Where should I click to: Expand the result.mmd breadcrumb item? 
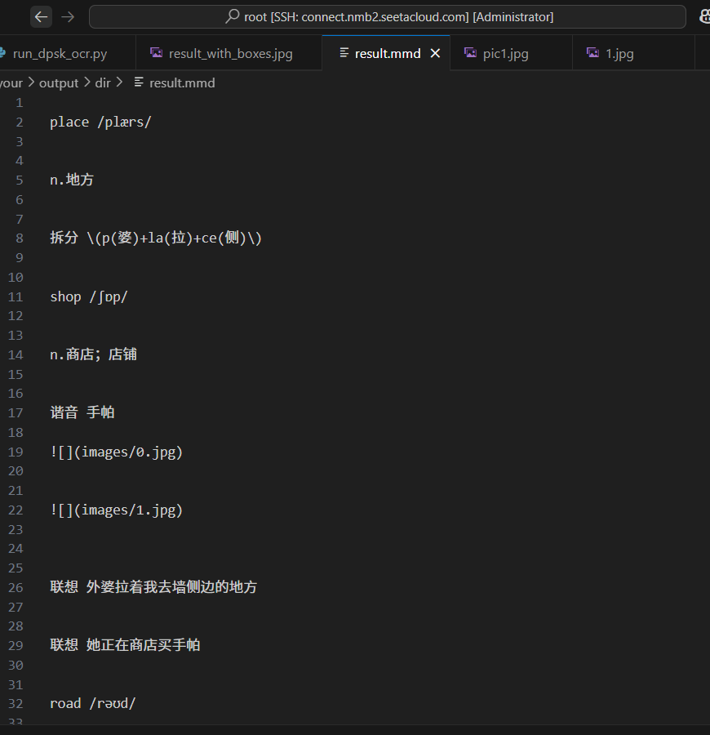[x=181, y=82]
